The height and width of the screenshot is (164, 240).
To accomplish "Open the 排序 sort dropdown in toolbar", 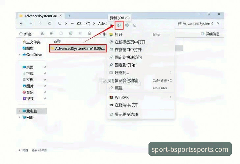I will (102, 34).
